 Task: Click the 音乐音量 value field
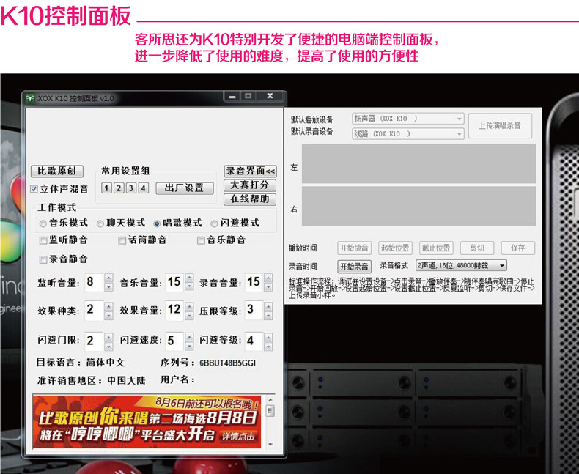[x=174, y=282]
